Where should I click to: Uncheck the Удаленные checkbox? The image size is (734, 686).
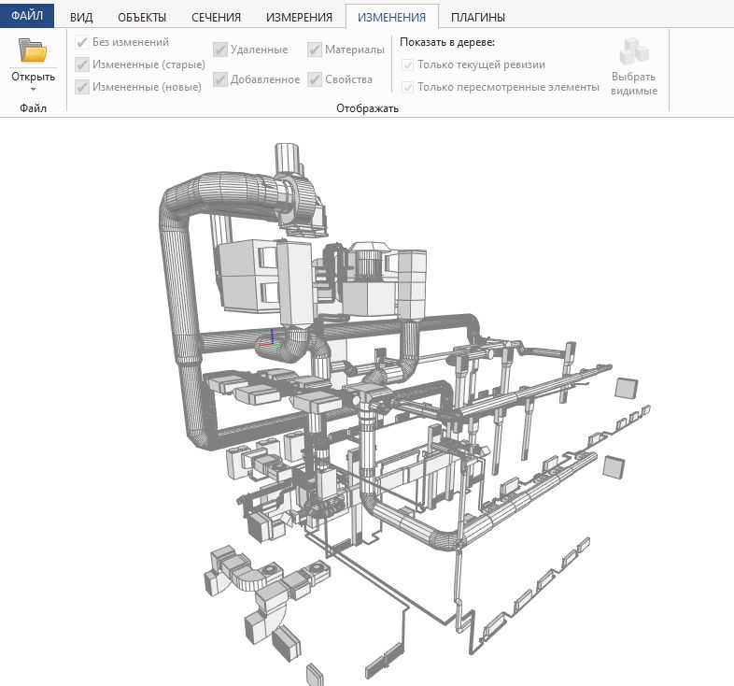tap(220, 50)
